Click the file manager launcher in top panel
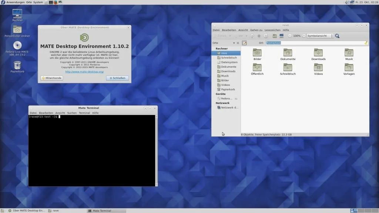 46,2
